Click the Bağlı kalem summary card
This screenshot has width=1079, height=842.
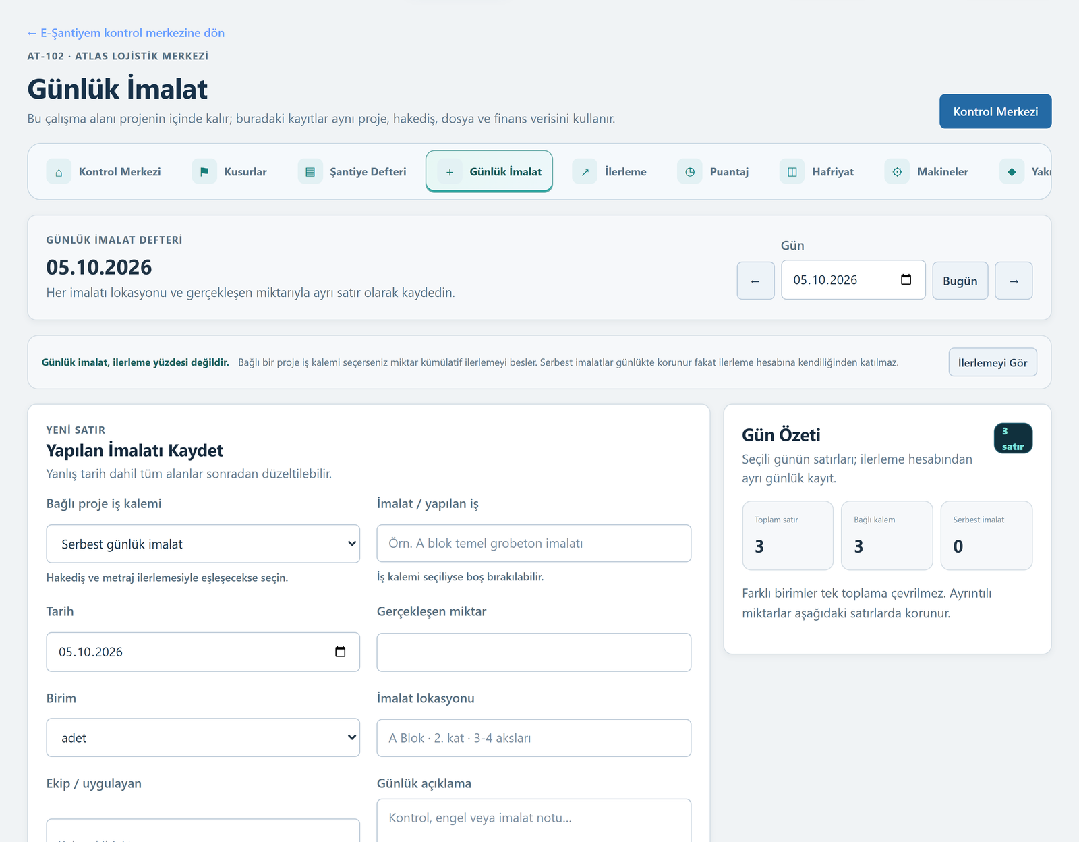(887, 535)
